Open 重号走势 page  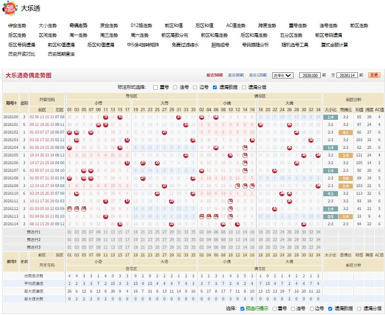pos(298,25)
